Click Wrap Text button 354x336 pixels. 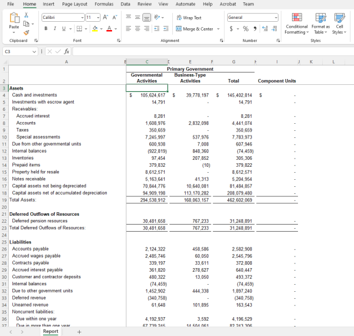coord(189,18)
